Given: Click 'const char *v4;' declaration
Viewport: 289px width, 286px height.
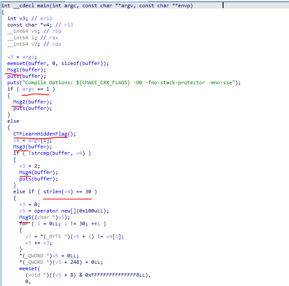Looking at the screenshot, I should [30, 25].
